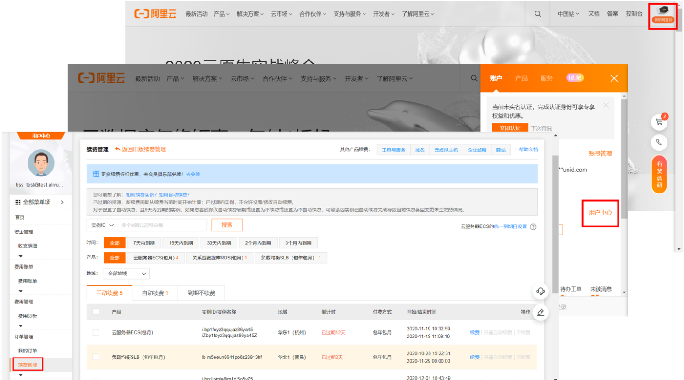Open 控制台 in the back window header
Image resolution: width=684 pixels, height=380 pixels.
tap(634, 14)
